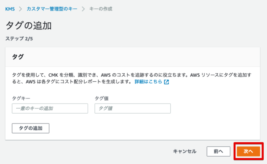The width and height of the screenshot is (267, 164).
Task: Click the タグ値 field label
Action: pyautogui.click(x=101, y=98)
